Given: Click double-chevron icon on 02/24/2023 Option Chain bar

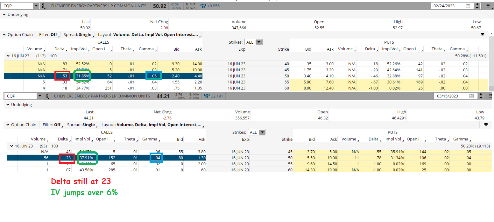Looking at the screenshot, I should click(x=482, y=35).
